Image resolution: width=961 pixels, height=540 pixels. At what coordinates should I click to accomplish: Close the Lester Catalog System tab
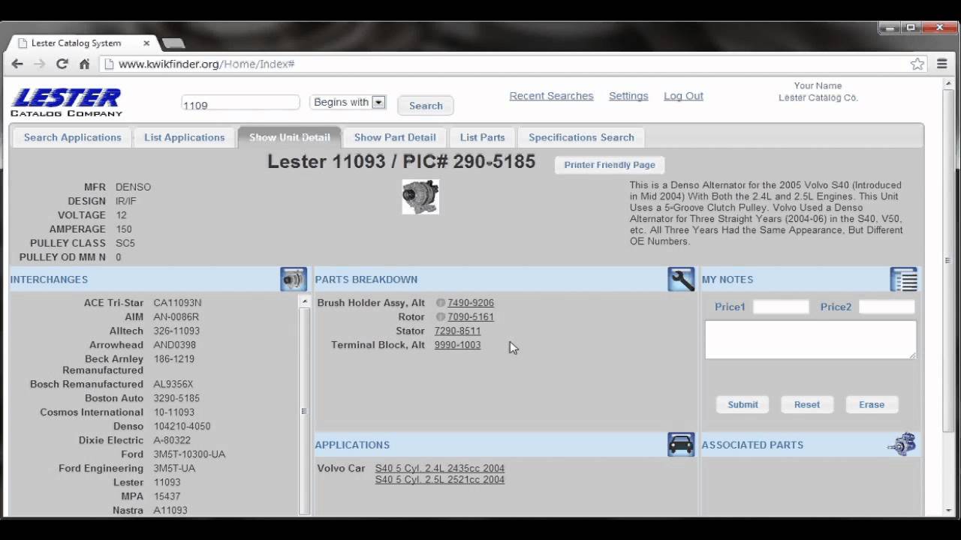tap(146, 43)
